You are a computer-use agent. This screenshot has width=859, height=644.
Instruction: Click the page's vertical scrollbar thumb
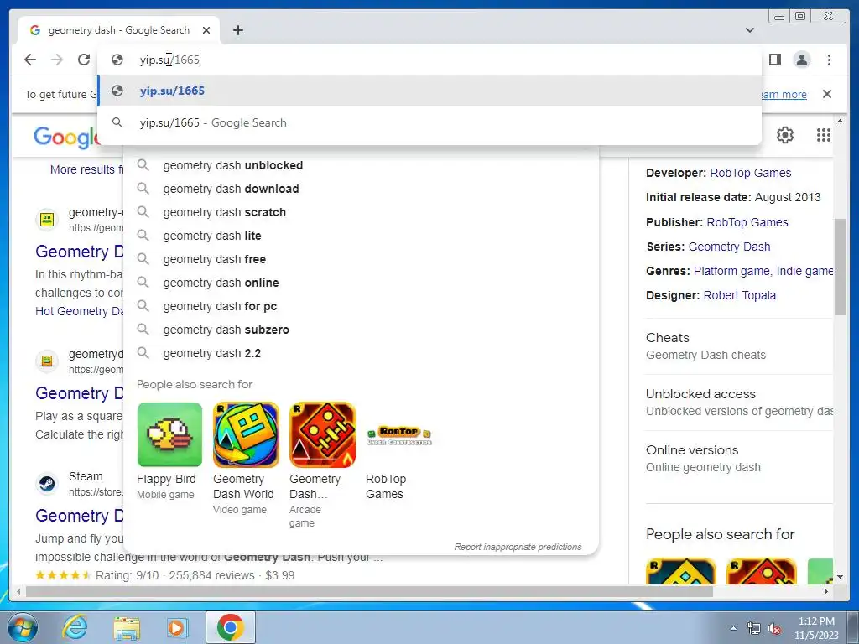[x=840, y=267]
